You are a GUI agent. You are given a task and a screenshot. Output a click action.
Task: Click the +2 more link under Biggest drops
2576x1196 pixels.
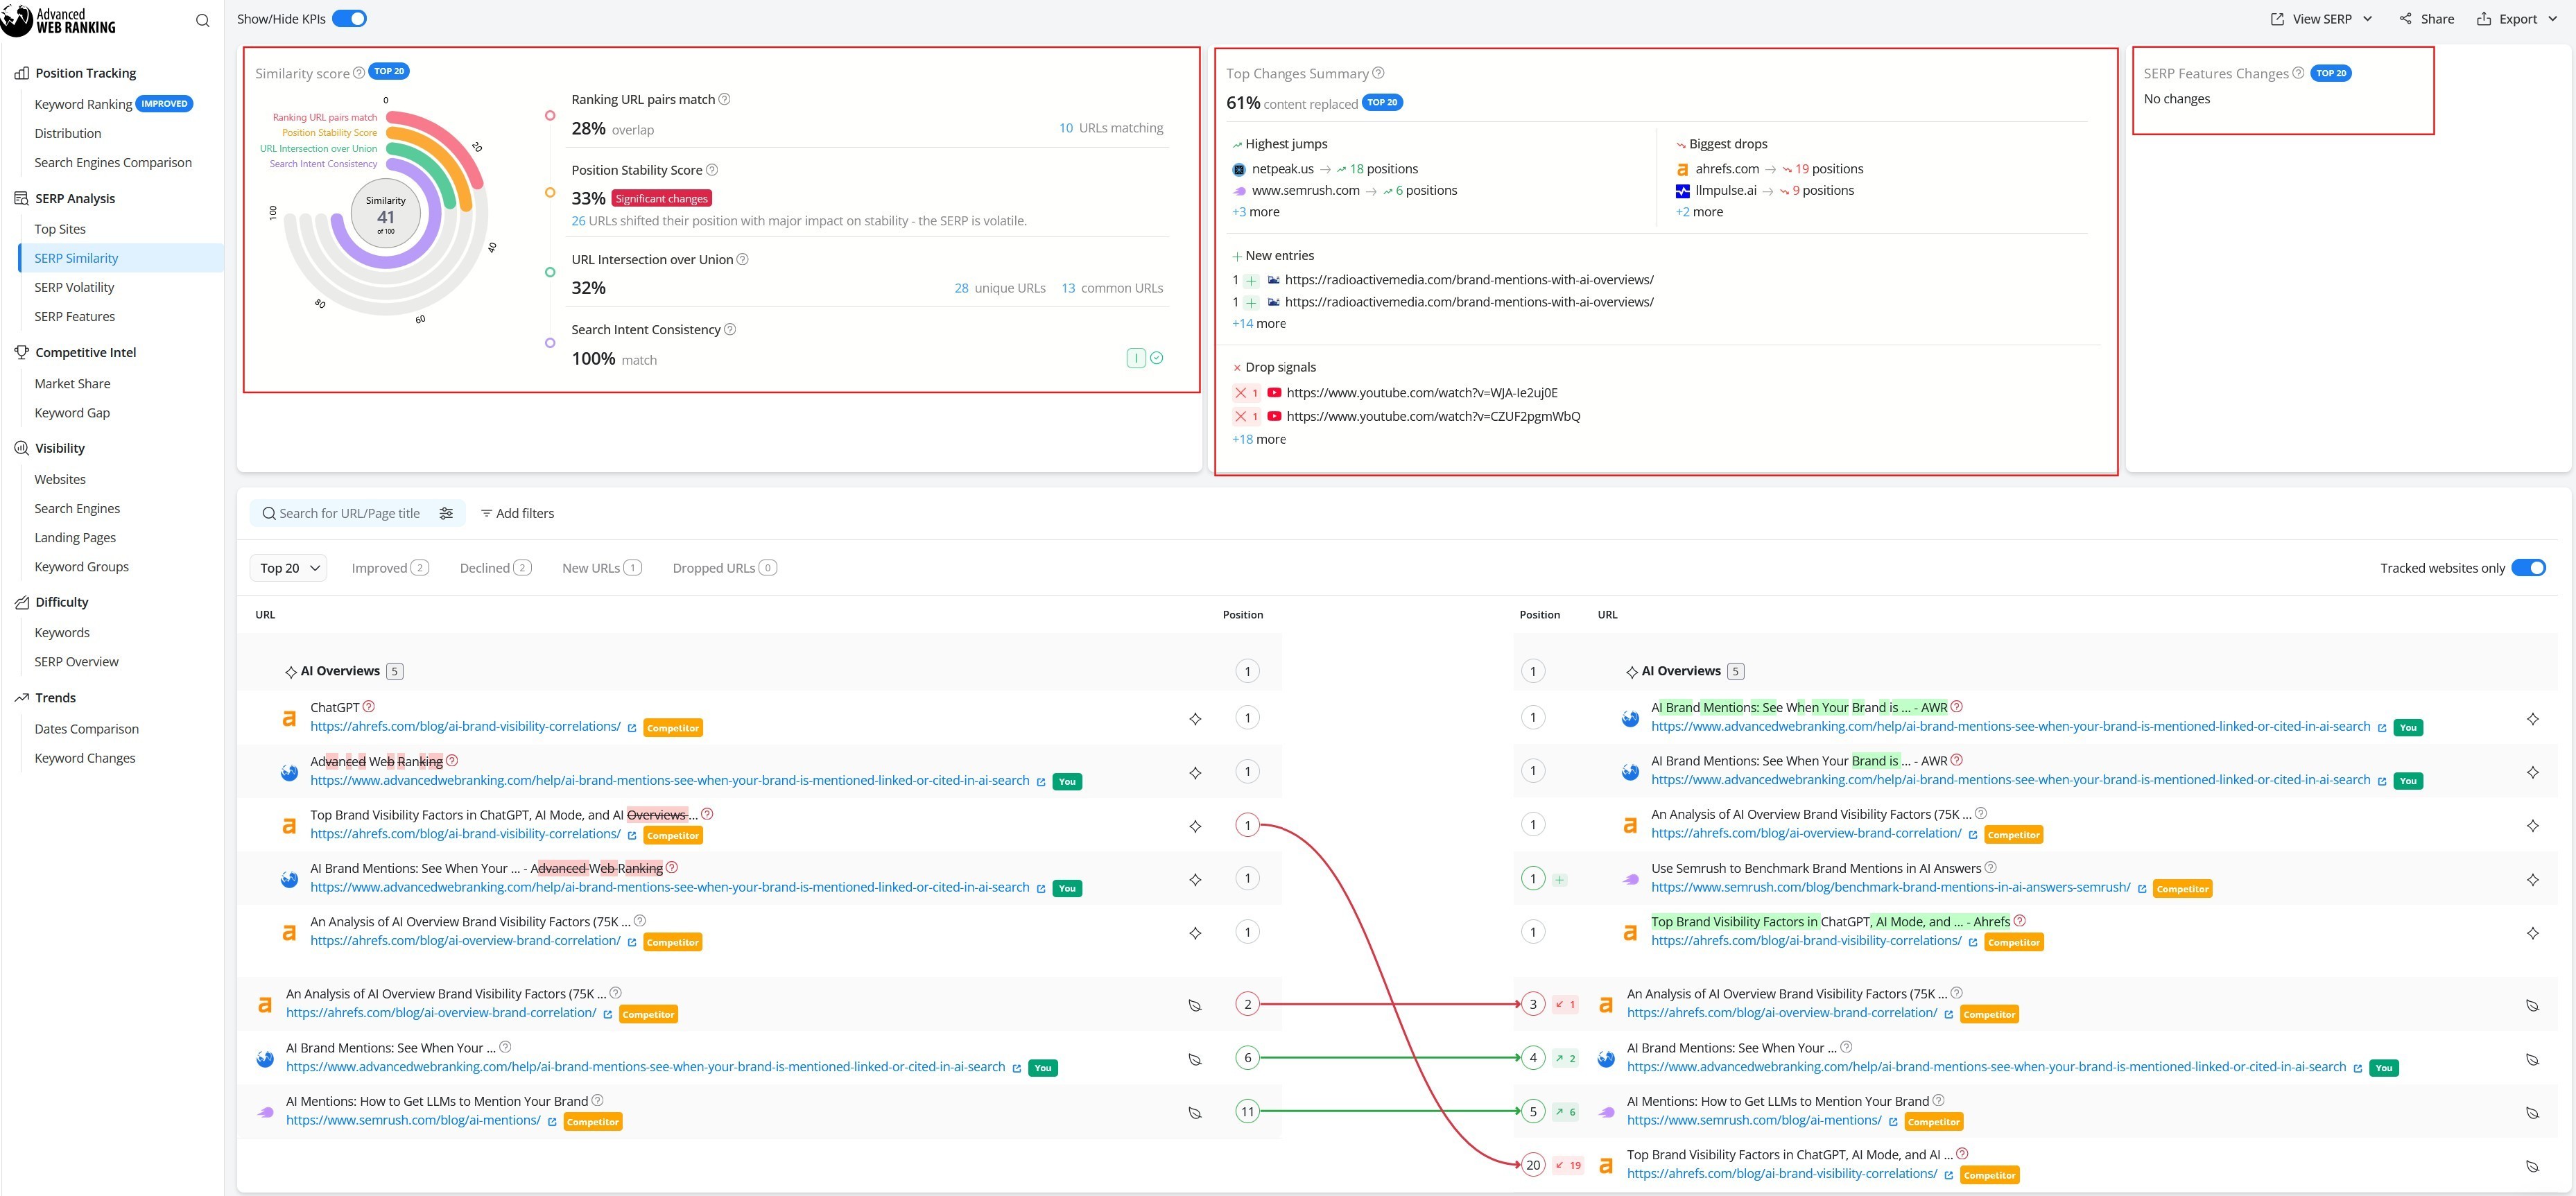[x=1699, y=212]
